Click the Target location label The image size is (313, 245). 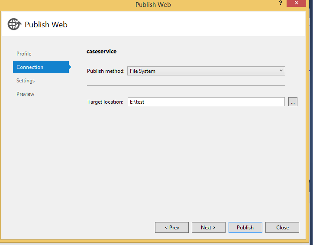[105, 102]
